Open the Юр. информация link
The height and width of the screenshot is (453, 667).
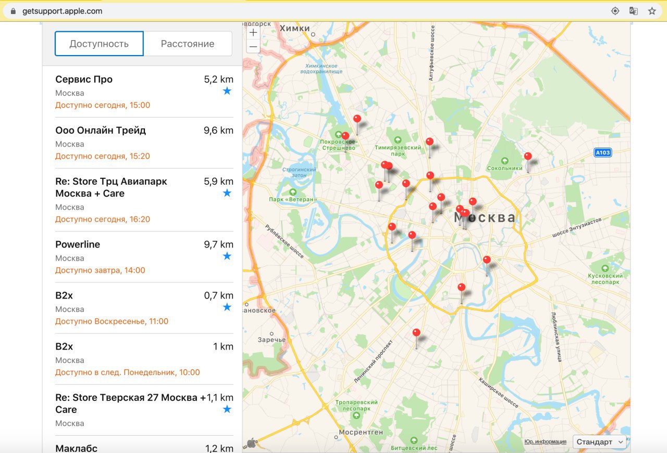[545, 442]
